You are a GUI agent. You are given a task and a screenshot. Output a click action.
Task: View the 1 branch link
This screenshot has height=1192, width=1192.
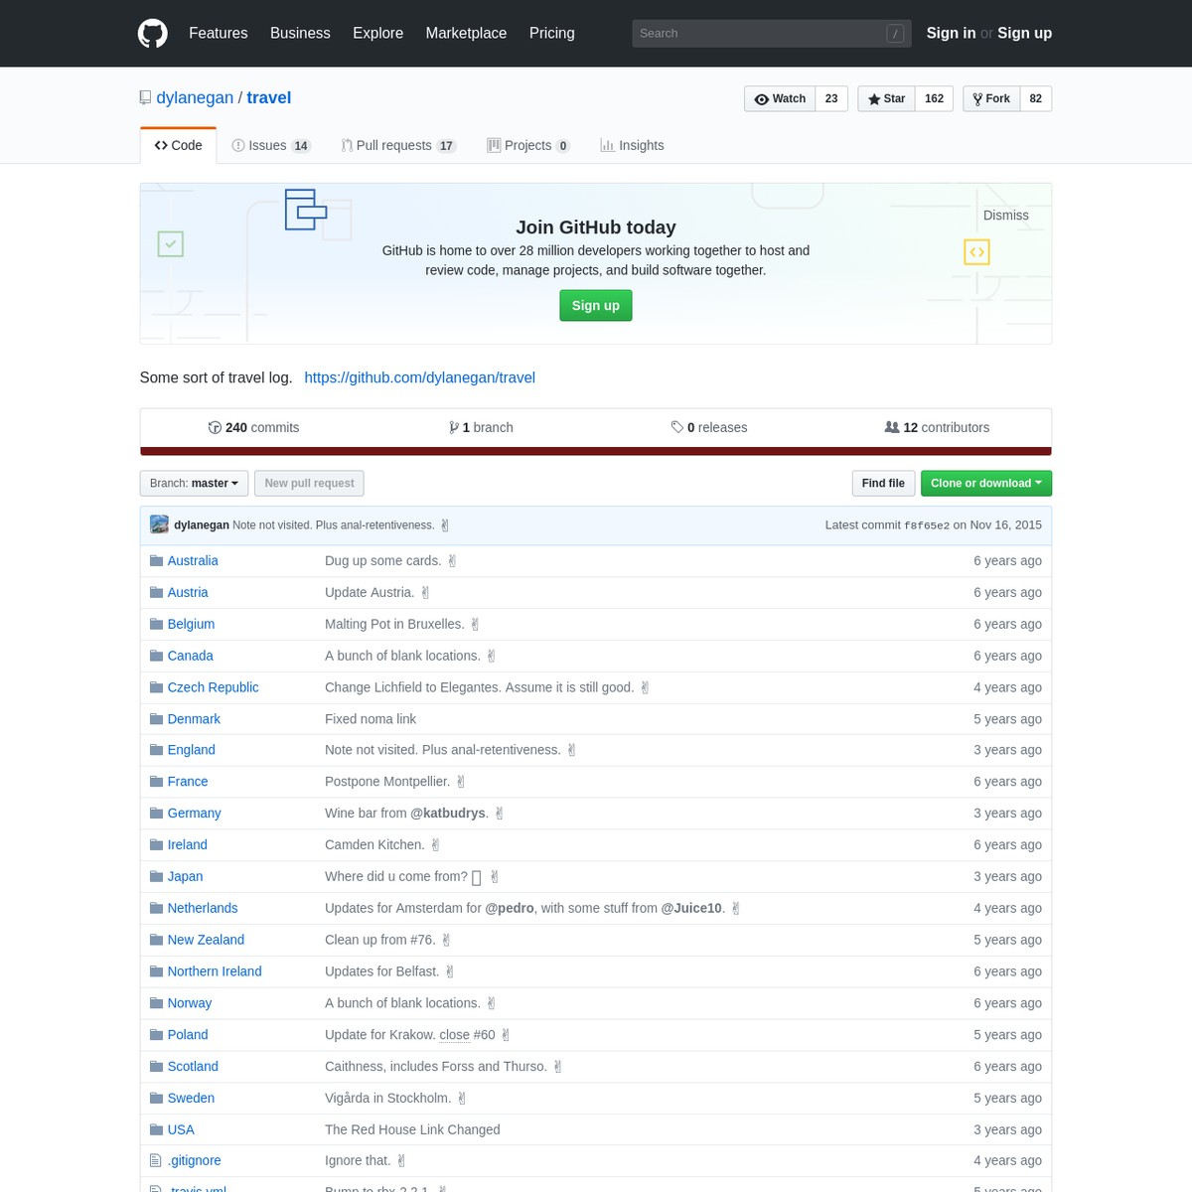pyautogui.click(x=481, y=427)
